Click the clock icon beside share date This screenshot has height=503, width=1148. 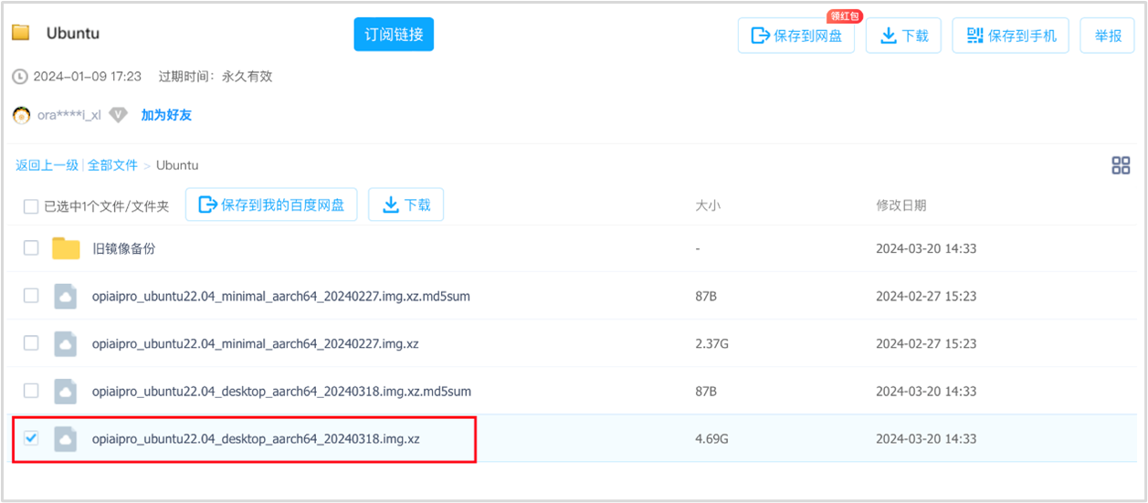pyautogui.click(x=19, y=77)
